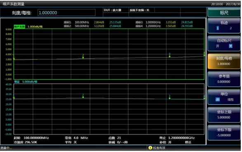Screen dimensions: 242x152
Task: Open the 参考值 reference value softkey
Action: [x=224, y=79]
